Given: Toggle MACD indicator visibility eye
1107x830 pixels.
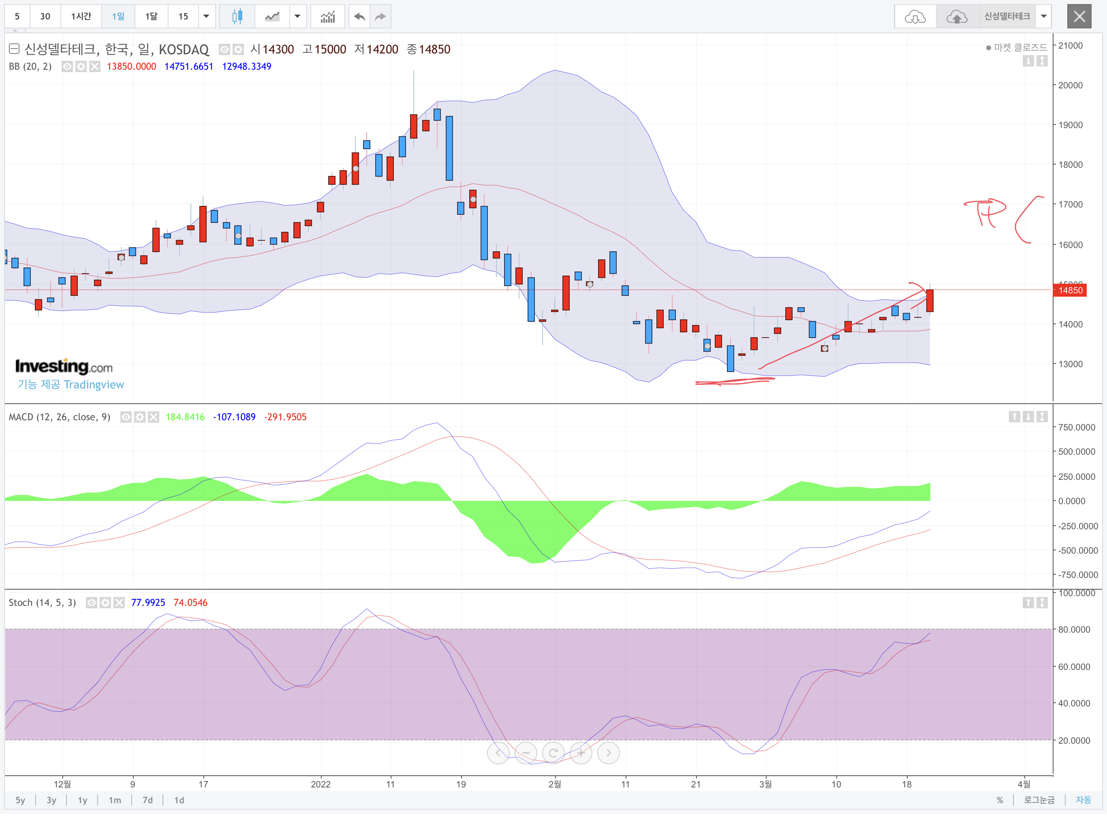Looking at the screenshot, I should pos(126,417).
